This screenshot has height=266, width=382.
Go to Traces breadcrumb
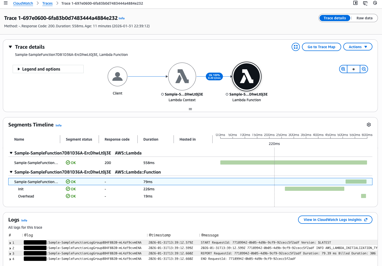coord(47,3)
